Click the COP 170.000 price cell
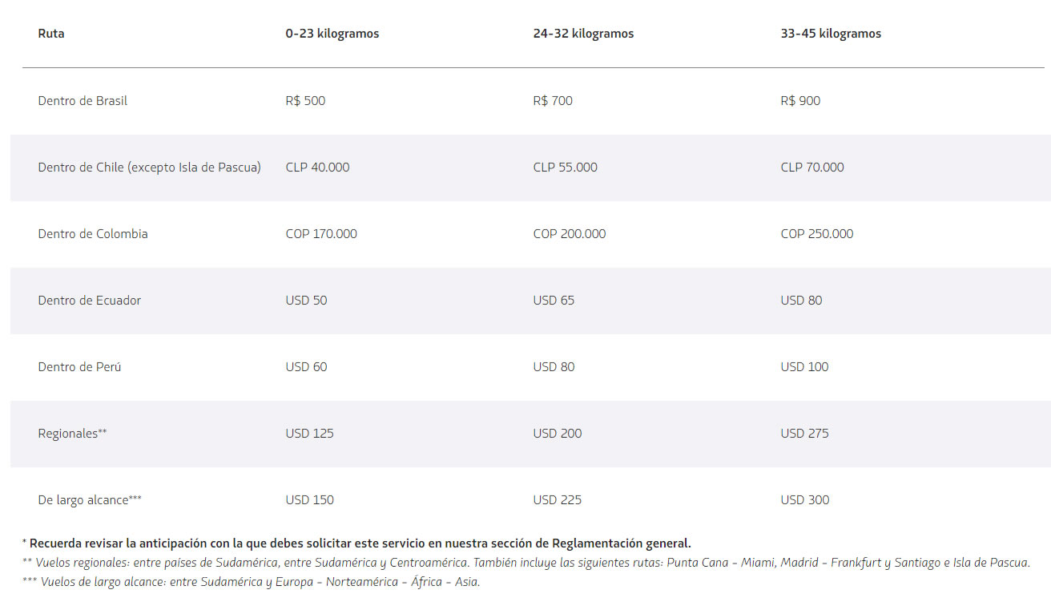 321,234
